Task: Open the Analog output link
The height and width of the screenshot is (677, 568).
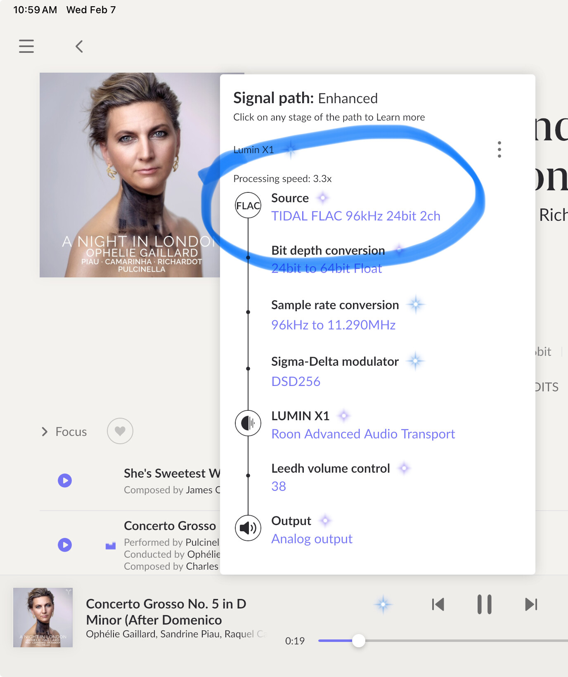Action: (312, 539)
